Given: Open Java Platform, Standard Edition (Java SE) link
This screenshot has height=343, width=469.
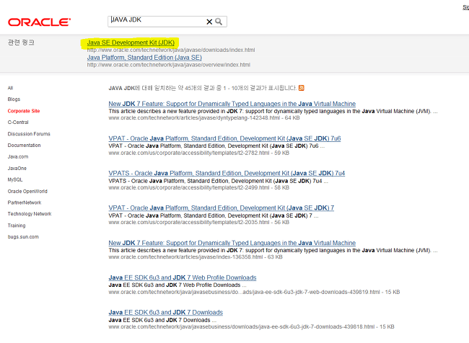Looking at the screenshot, I should click(x=144, y=58).
